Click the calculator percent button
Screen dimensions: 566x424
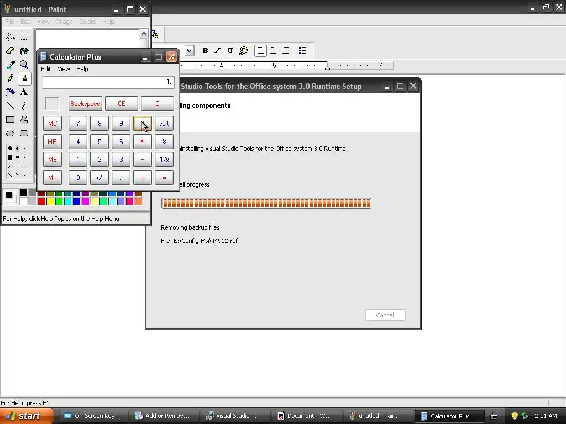tap(164, 142)
